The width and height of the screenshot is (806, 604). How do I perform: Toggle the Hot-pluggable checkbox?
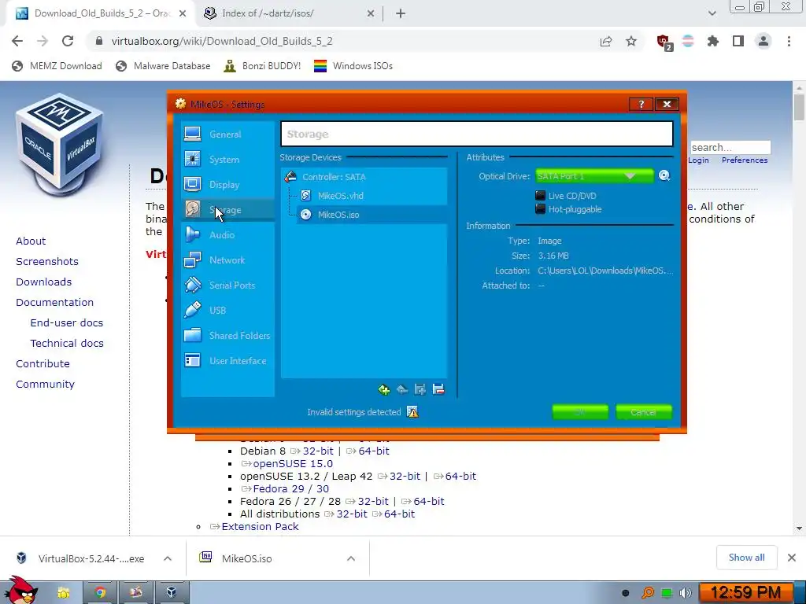pyautogui.click(x=540, y=209)
